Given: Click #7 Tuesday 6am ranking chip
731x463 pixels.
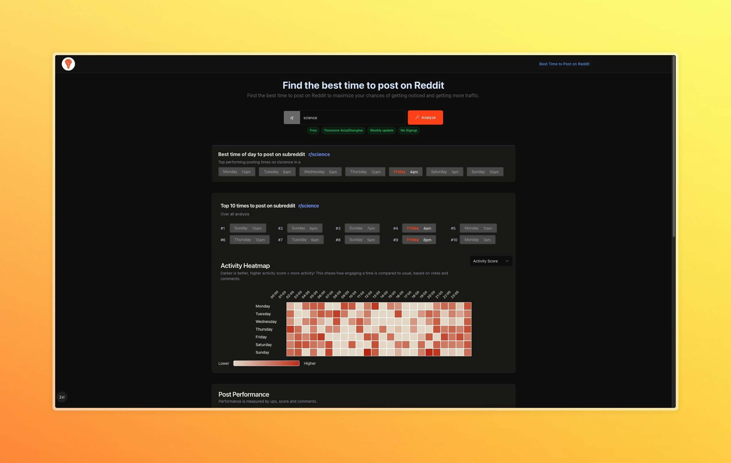Looking at the screenshot, I should (x=305, y=240).
